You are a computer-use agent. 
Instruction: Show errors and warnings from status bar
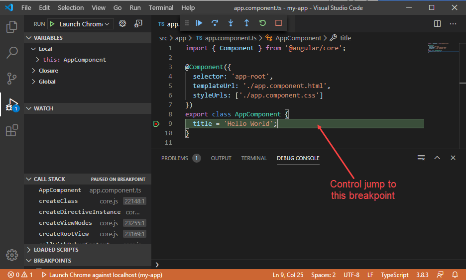pos(20,275)
